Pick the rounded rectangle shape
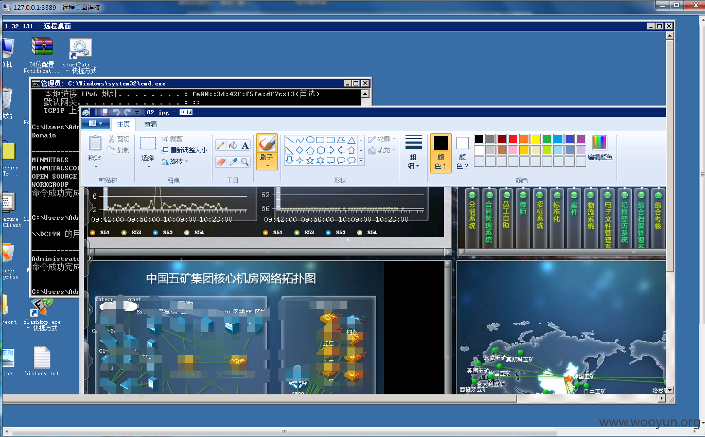Image resolution: width=705 pixels, height=437 pixels. tap(331, 140)
